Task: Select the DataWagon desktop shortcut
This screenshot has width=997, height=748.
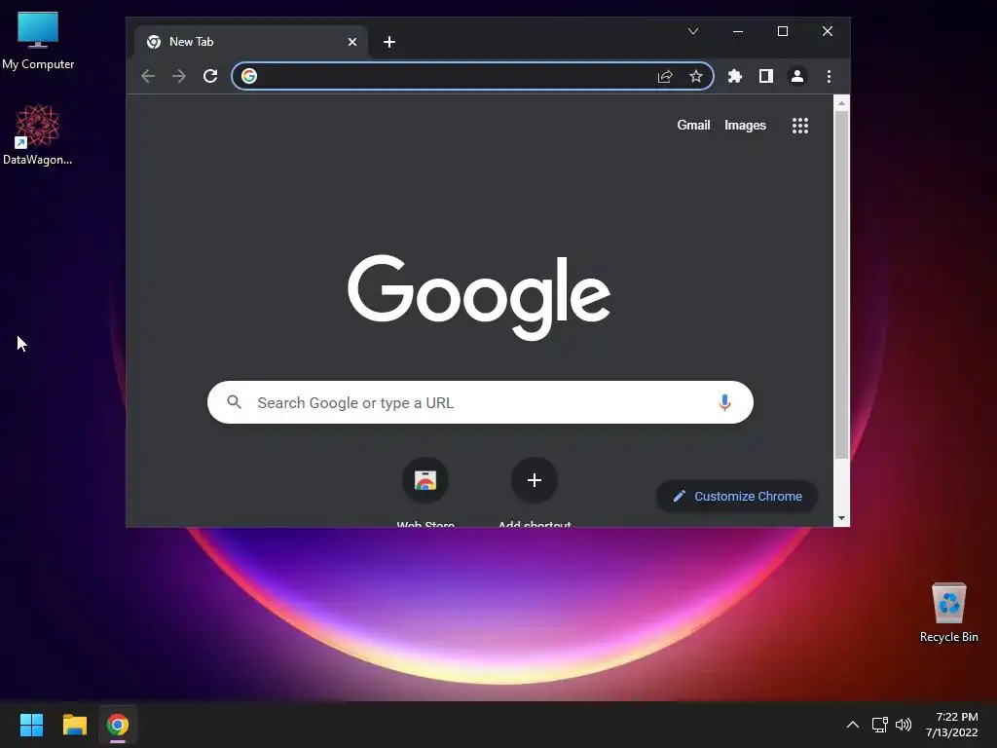Action: pos(38,134)
